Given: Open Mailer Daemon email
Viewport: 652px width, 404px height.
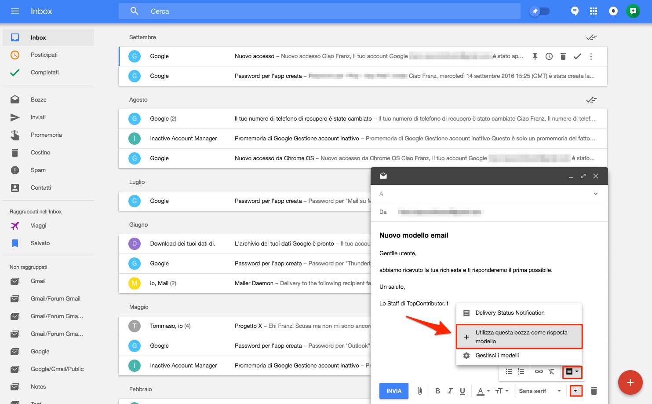Looking at the screenshot, I should (x=244, y=283).
